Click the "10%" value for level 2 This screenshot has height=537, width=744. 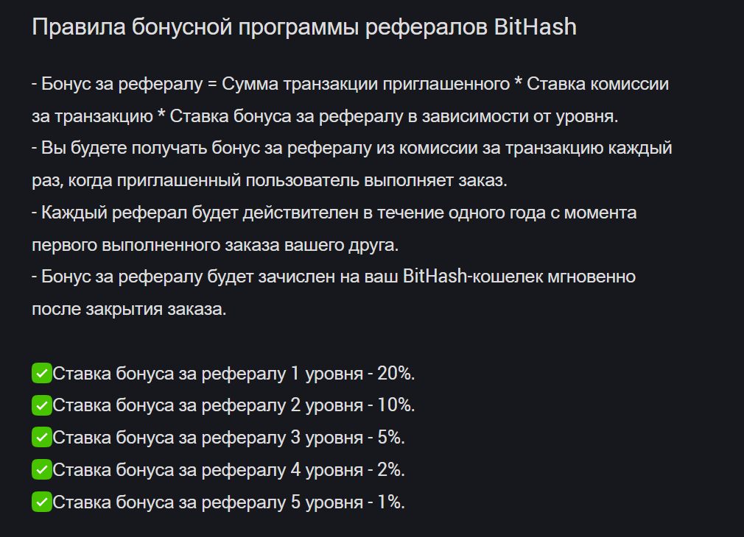[x=396, y=405]
